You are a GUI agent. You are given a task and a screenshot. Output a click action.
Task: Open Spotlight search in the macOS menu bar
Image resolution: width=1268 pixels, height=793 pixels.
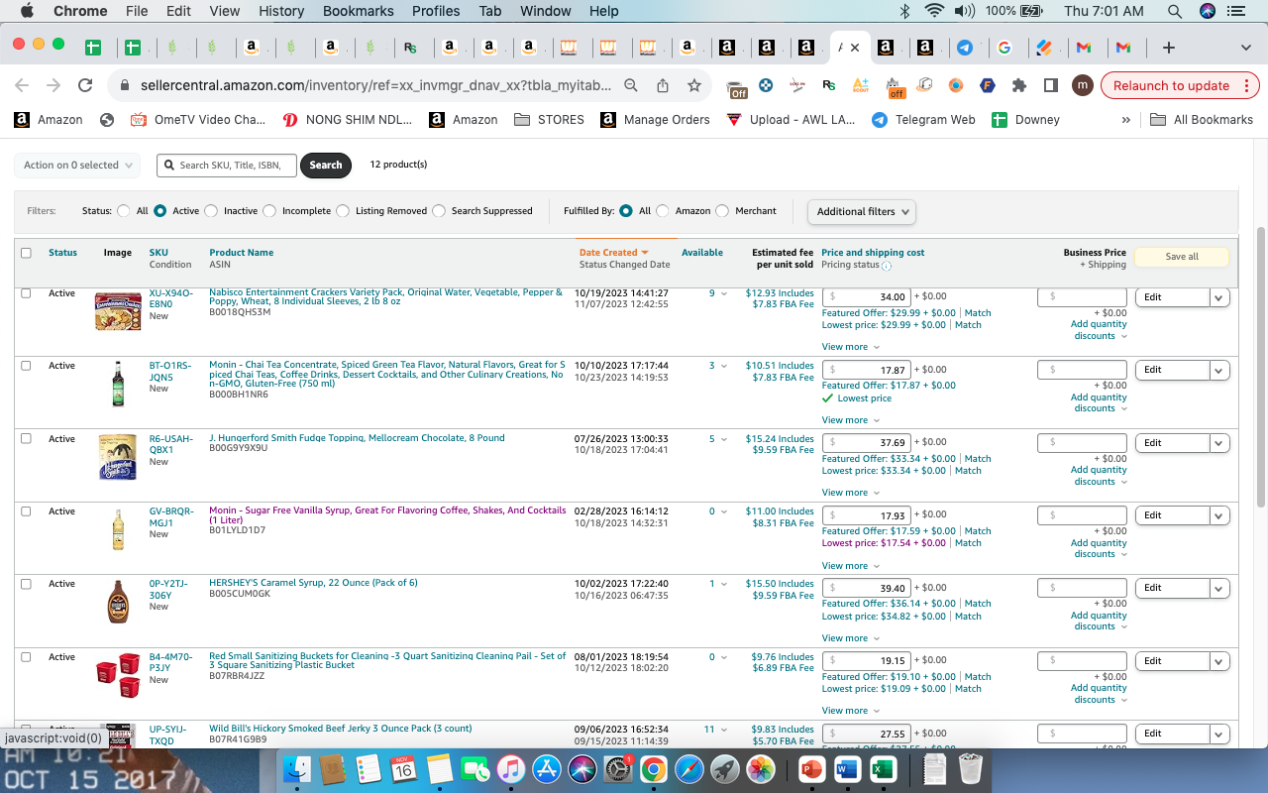tap(1174, 11)
